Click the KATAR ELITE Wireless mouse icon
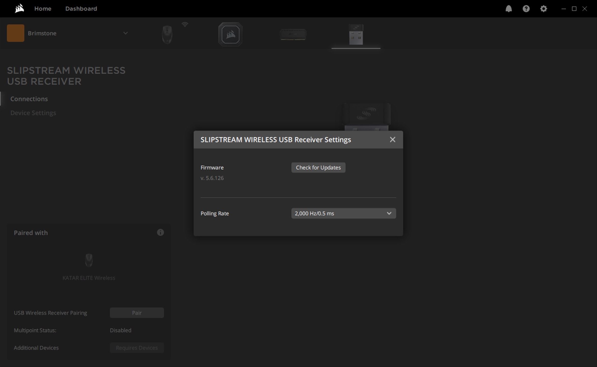The image size is (597, 367). (x=89, y=260)
